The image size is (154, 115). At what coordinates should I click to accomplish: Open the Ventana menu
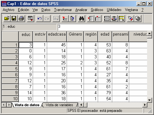click(x=131, y=10)
